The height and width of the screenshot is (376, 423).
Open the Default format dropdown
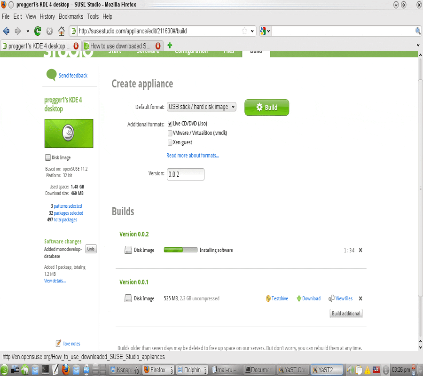tap(202, 107)
